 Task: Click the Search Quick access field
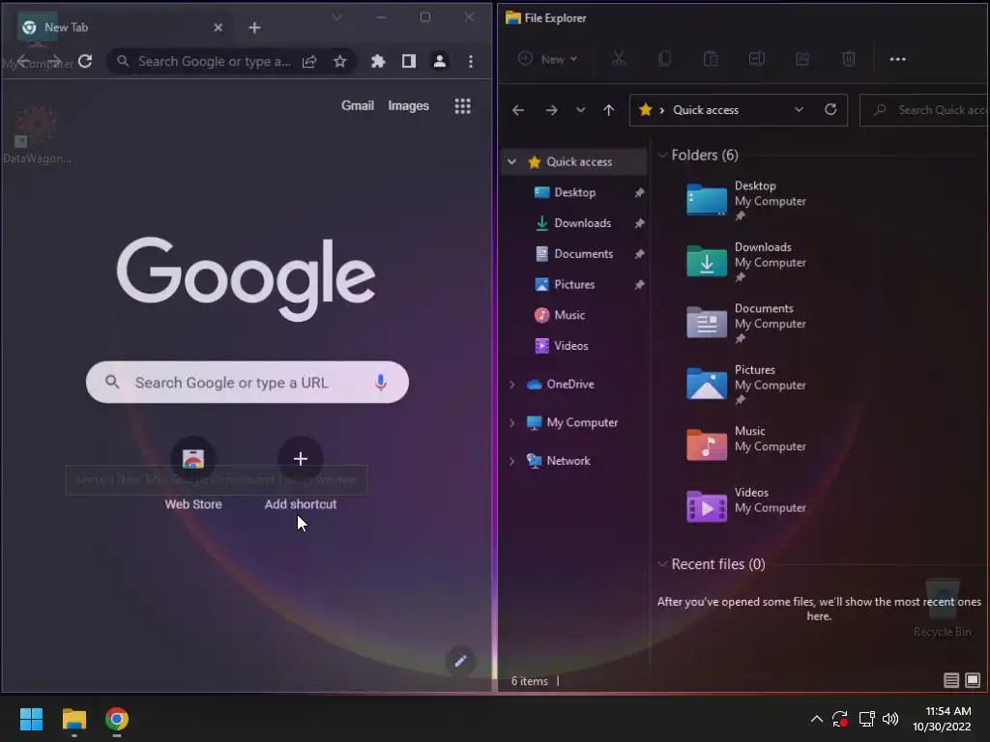tap(924, 110)
